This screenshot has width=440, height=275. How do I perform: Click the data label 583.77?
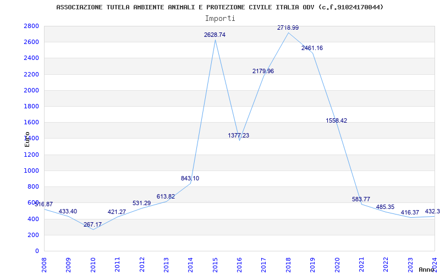(361, 199)
